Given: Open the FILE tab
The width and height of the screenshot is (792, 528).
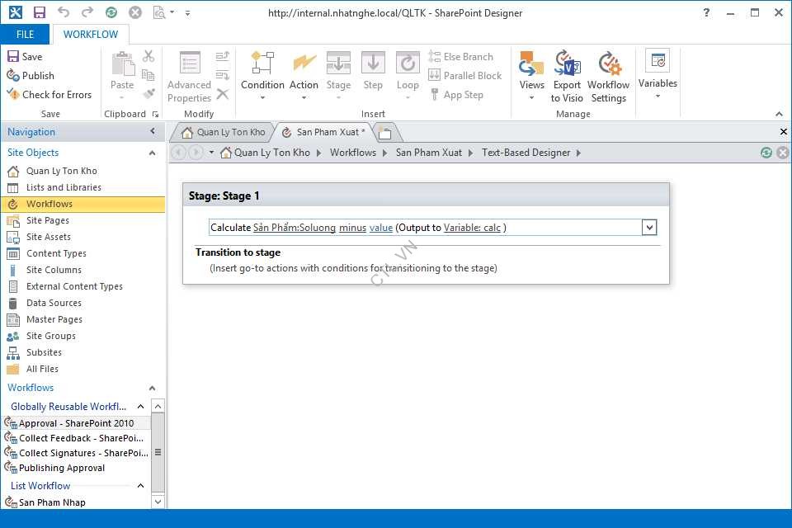Looking at the screenshot, I should pos(25,35).
